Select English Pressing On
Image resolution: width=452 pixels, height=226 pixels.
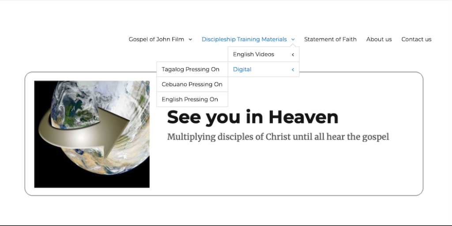(190, 99)
